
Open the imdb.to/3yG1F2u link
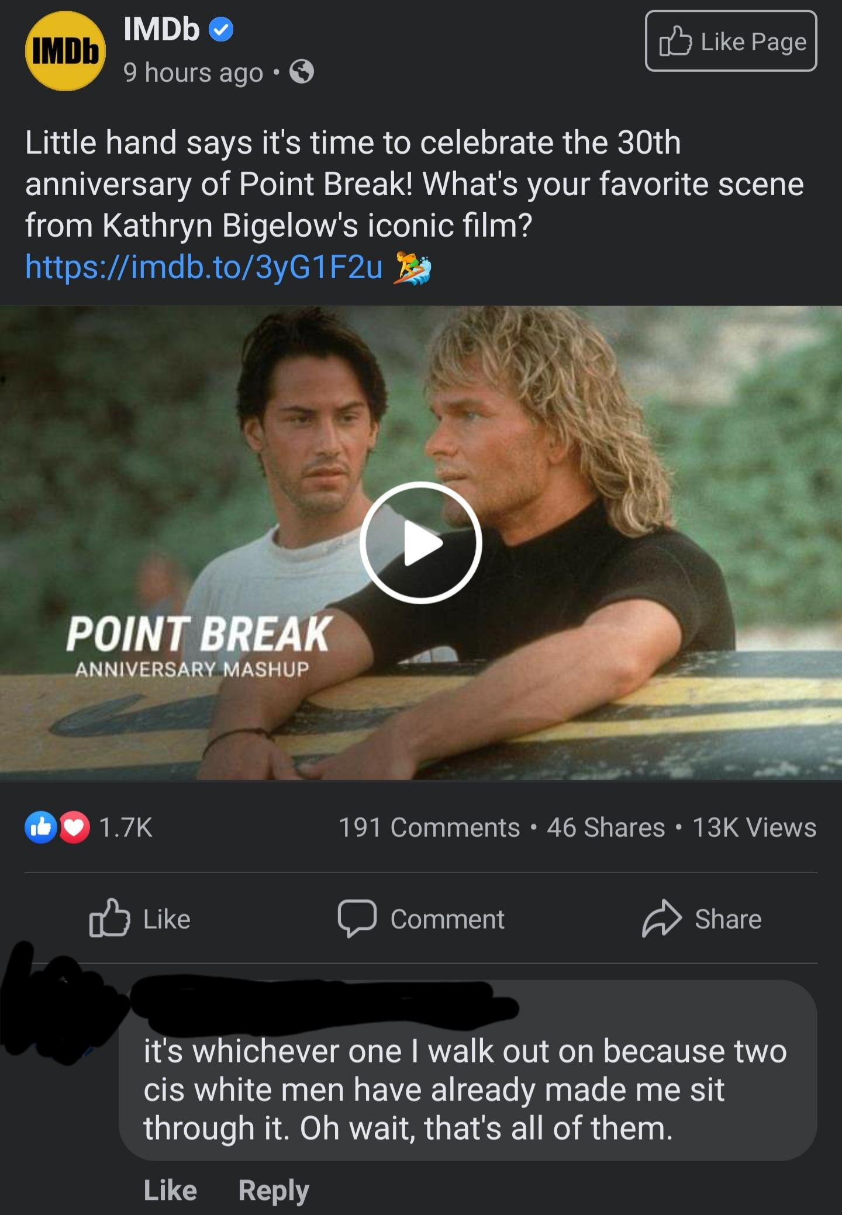click(x=204, y=267)
